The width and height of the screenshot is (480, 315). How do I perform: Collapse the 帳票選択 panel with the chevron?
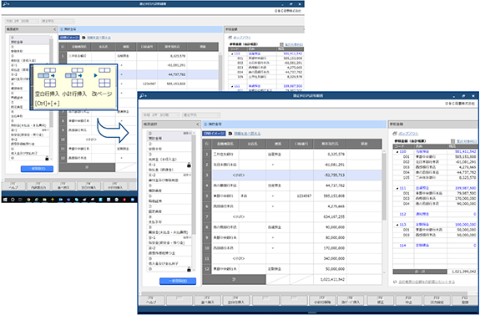[198, 124]
